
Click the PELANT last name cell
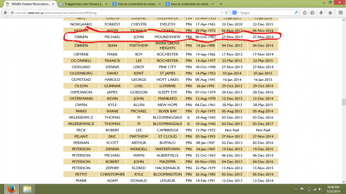click(x=81, y=136)
